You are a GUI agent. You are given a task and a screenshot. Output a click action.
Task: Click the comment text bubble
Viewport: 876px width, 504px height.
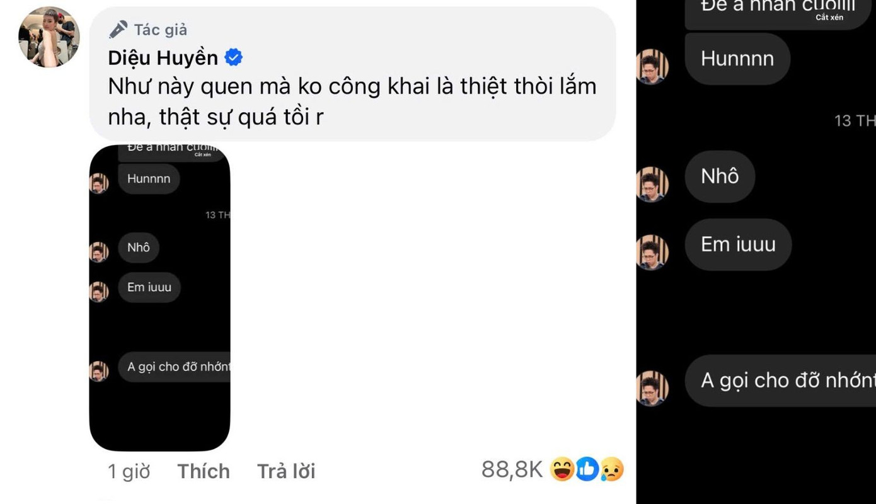point(353,74)
